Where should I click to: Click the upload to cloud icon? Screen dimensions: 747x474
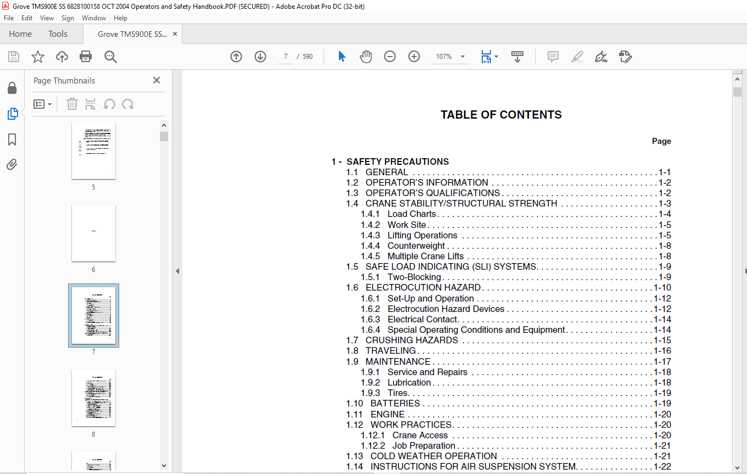62,57
